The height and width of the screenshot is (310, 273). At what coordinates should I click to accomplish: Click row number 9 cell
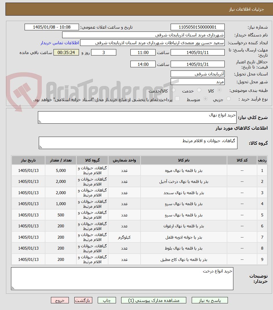point(262,259)
